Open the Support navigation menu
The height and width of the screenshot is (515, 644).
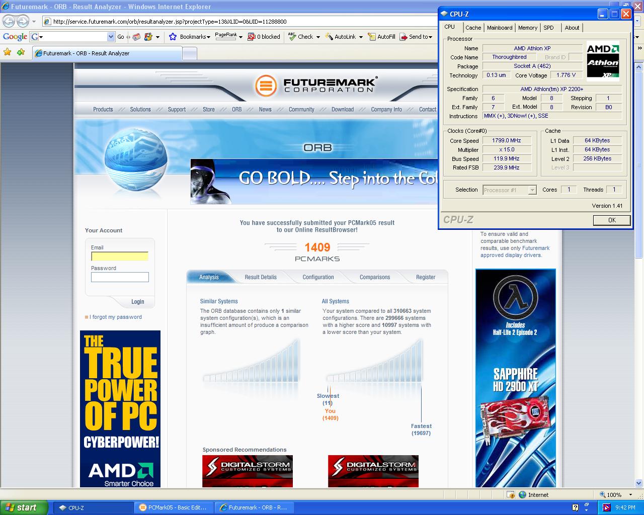177,109
